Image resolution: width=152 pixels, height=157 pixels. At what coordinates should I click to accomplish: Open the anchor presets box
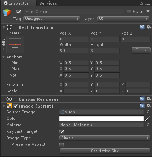[15, 44]
